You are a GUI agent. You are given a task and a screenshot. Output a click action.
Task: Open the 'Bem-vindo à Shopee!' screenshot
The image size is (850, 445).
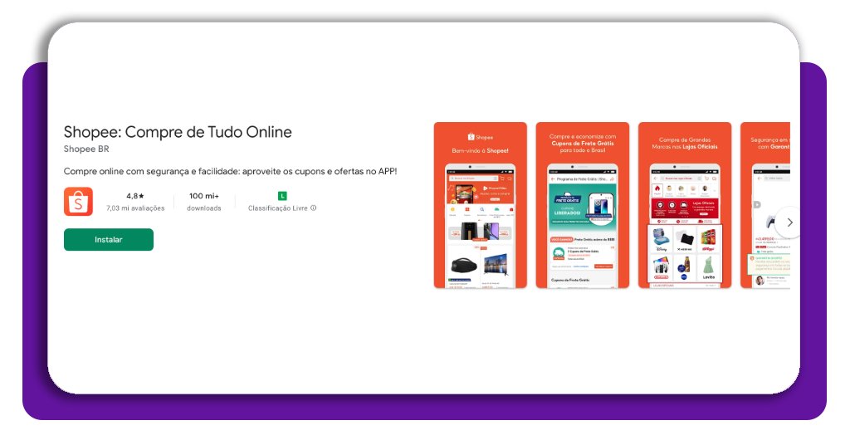pyautogui.click(x=481, y=205)
